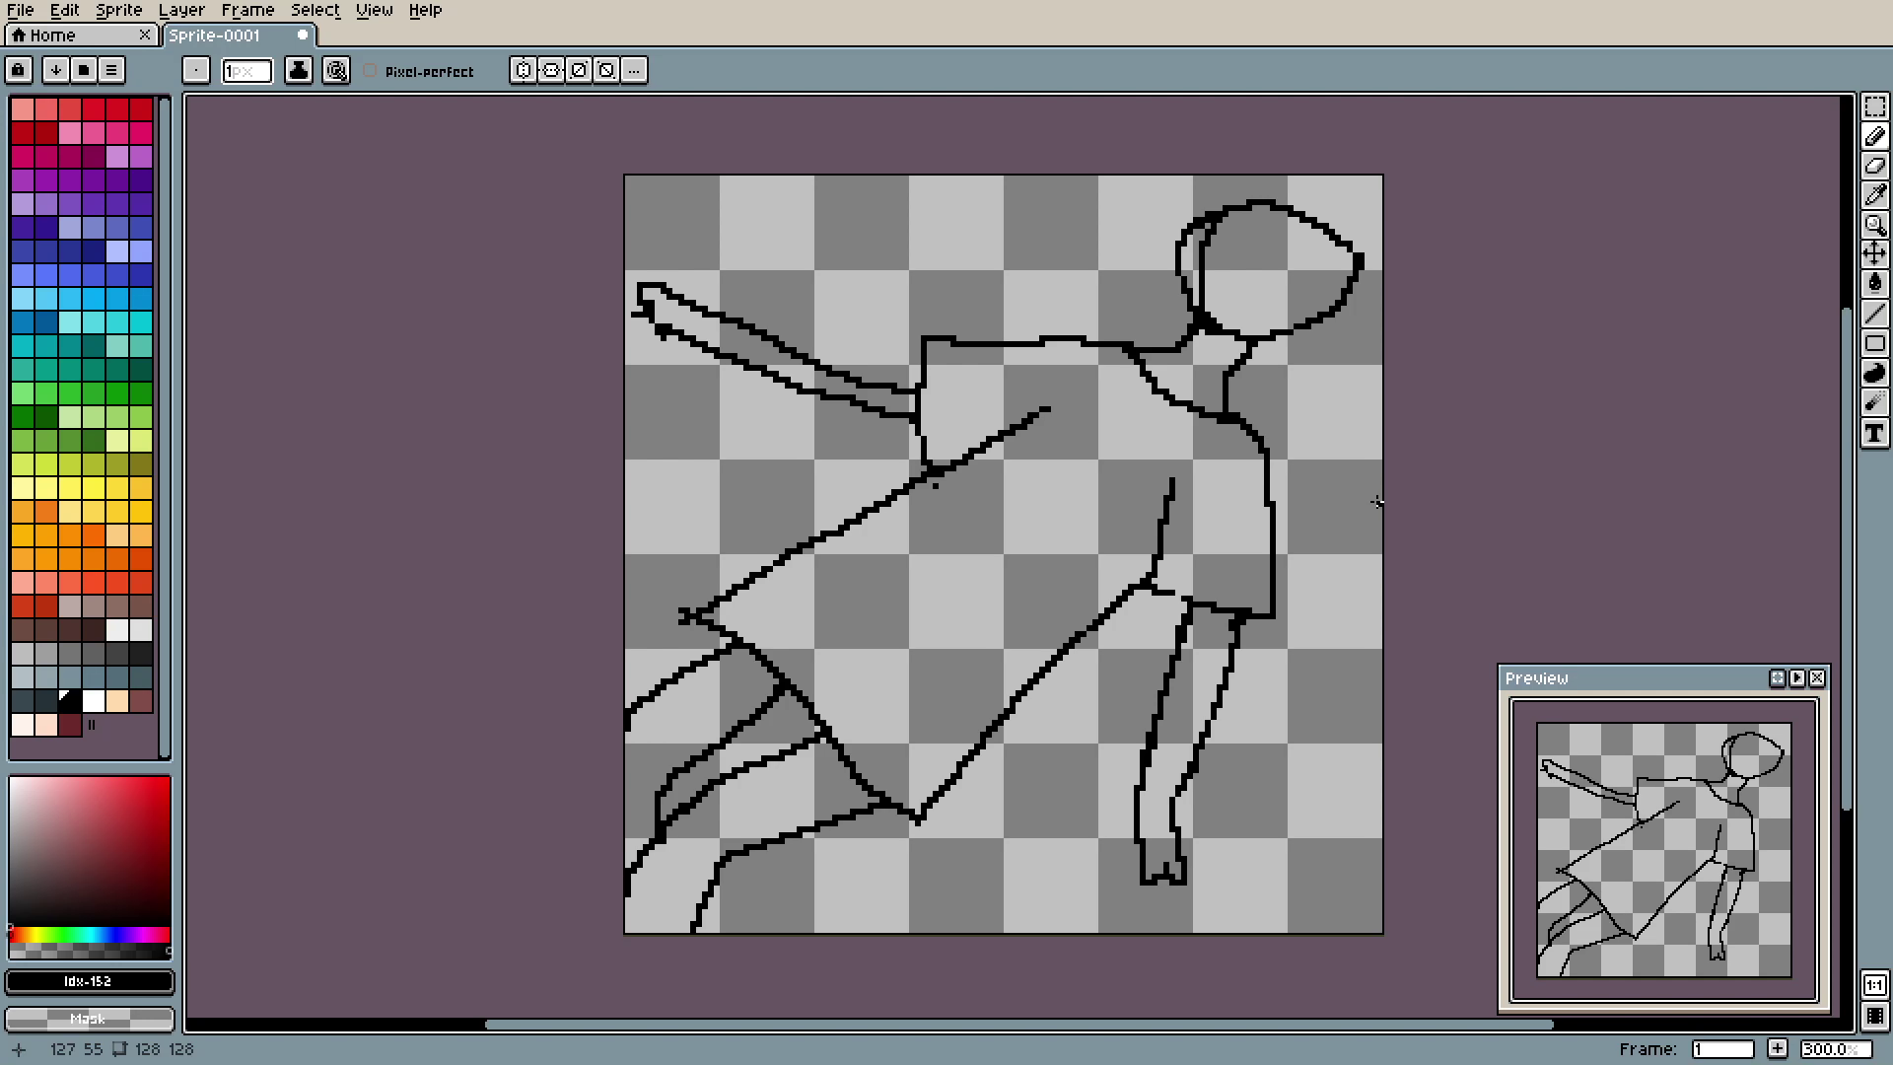Activate the Zoom magnifier tool

(x=1874, y=225)
